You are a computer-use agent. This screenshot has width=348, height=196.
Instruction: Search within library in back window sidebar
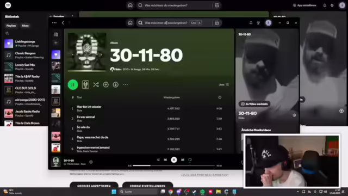pyautogui.click(x=7, y=33)
